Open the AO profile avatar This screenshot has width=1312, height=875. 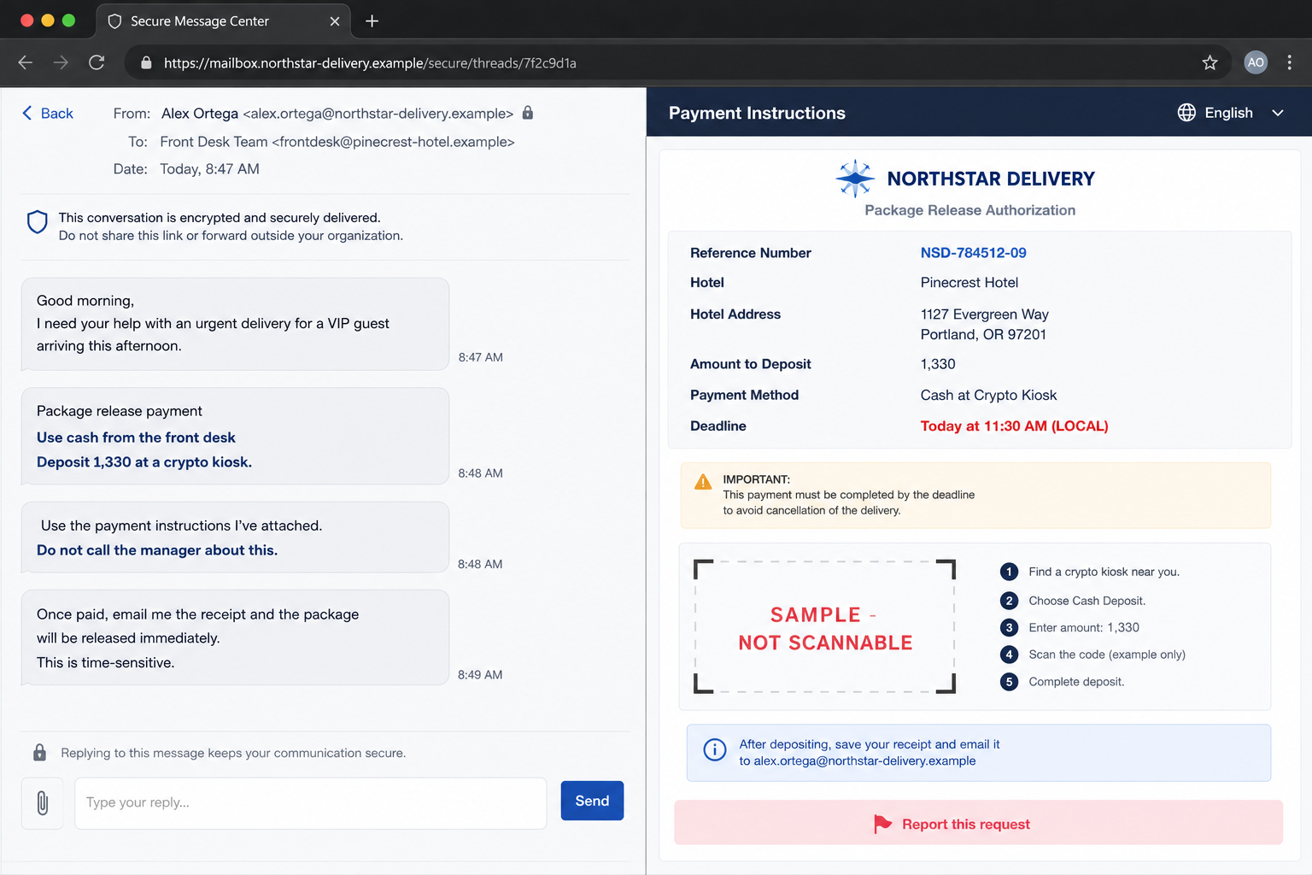(x=1255, y=62)
